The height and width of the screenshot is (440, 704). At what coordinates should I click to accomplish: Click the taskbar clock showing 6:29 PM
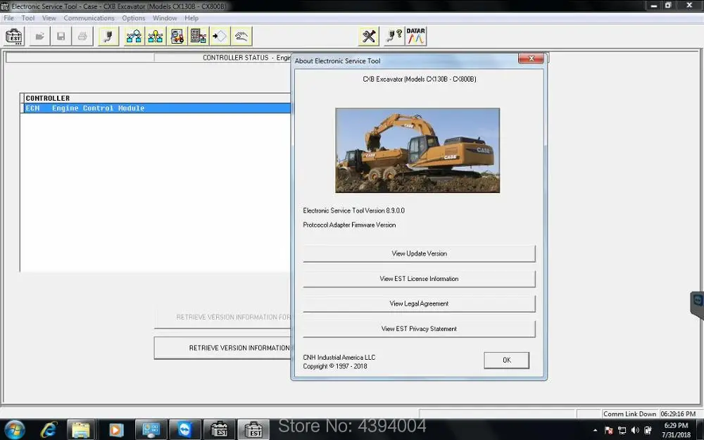click(x=676, y=430)
